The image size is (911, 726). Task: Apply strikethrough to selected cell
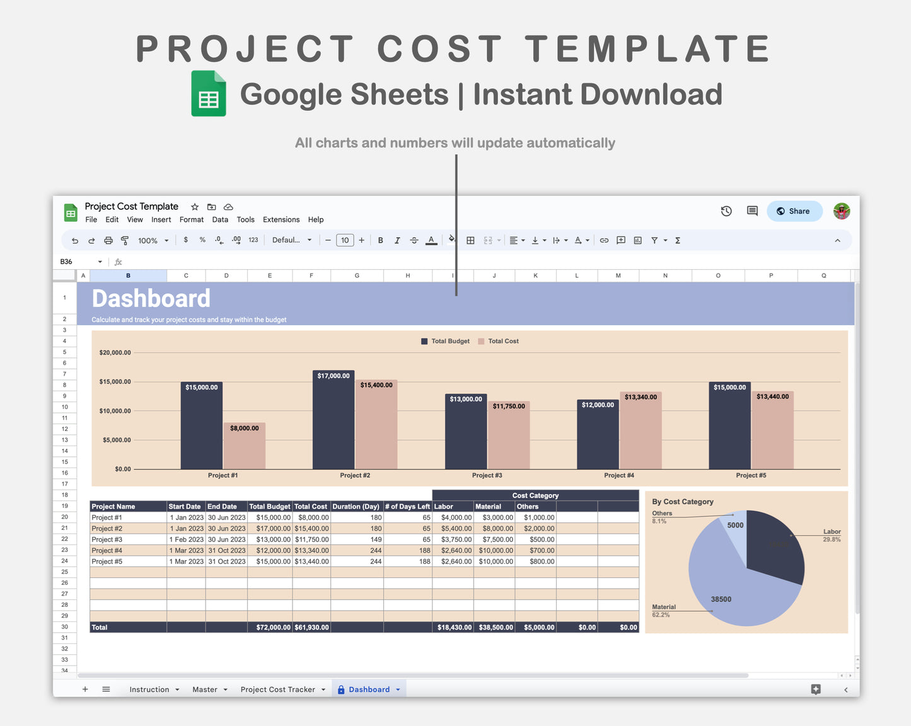414,240
